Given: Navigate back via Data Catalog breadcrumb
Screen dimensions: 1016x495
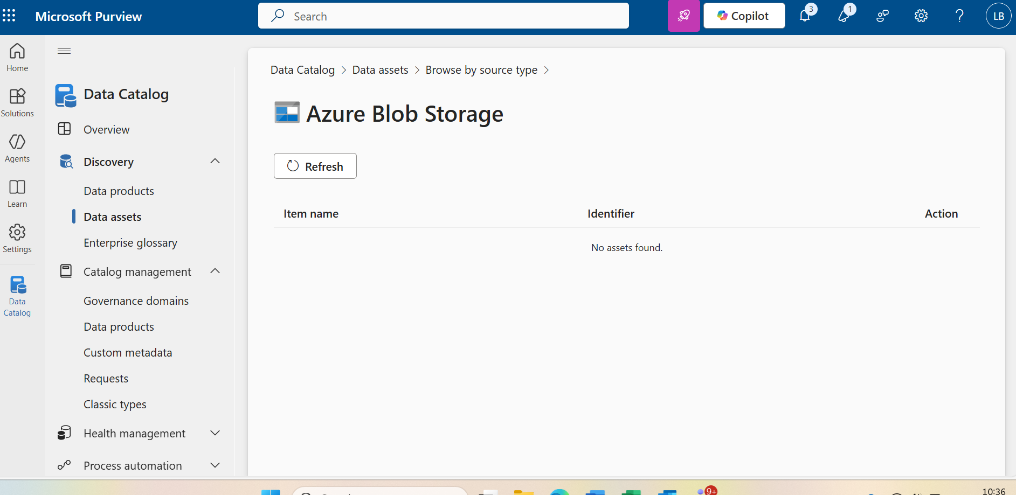Looking at the screenshot, I should [302, 69].
